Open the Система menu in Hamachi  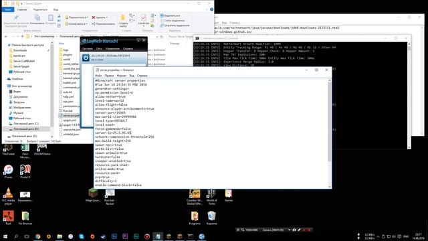[x=88, y=49]
